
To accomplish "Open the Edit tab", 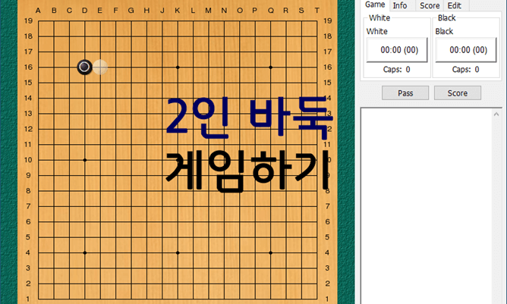I will click(455, 5).
